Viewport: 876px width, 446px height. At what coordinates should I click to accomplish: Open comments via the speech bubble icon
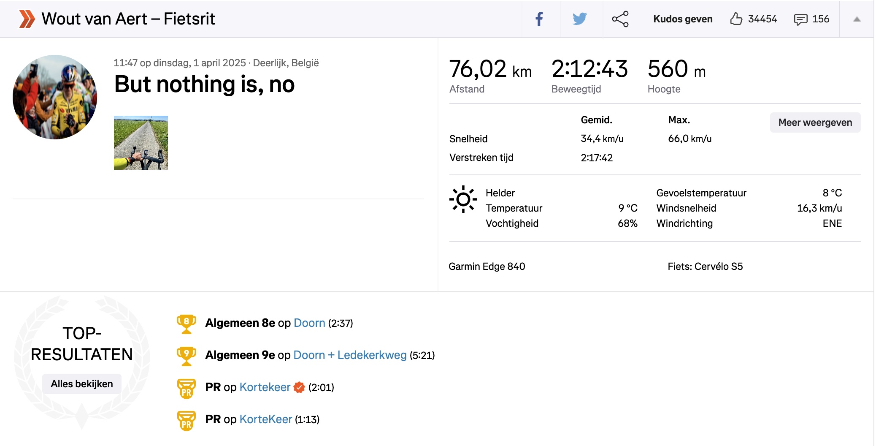coord(801,19)
